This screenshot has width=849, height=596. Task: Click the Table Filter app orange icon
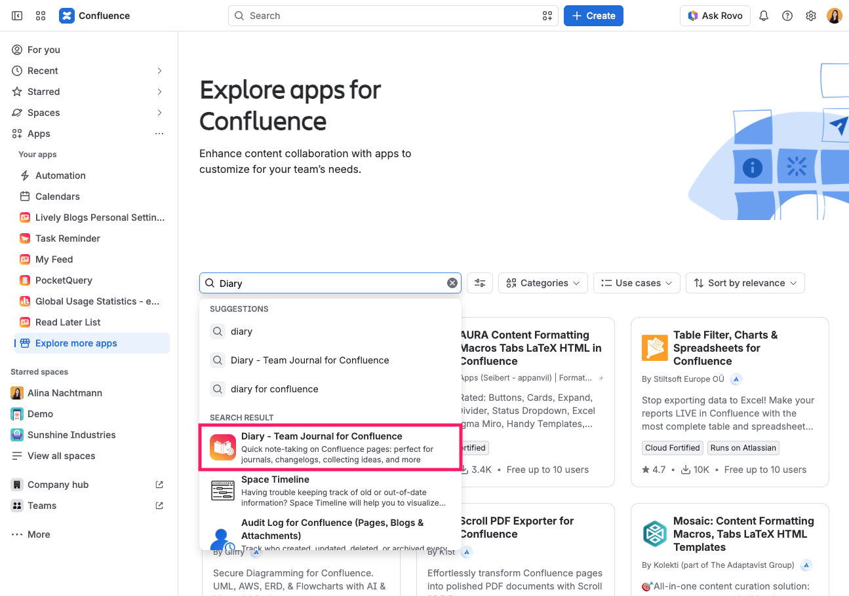click(655, 348)
